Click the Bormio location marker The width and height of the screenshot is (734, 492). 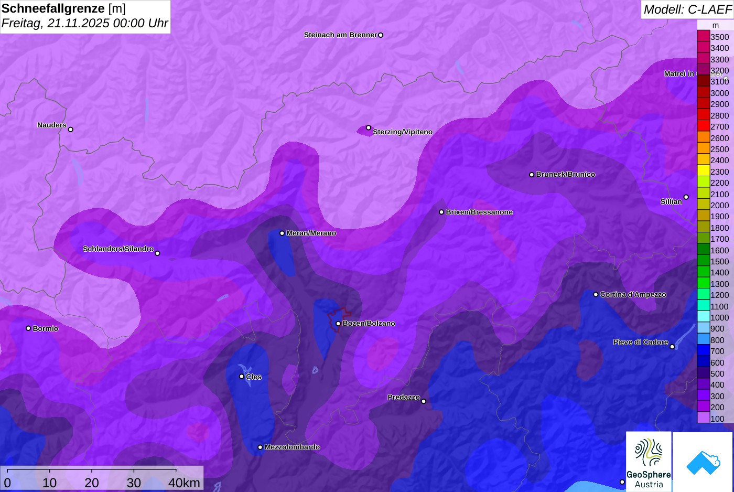click(x=28, y=328)
